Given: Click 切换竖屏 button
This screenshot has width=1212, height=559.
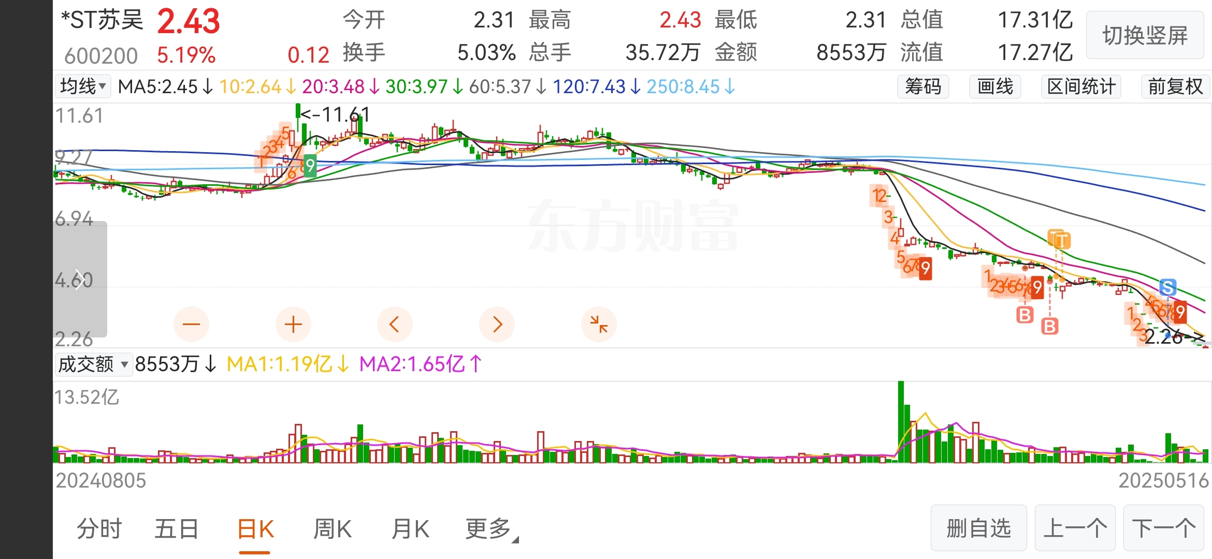Looking at the screenshot, I should (1145, 35).
